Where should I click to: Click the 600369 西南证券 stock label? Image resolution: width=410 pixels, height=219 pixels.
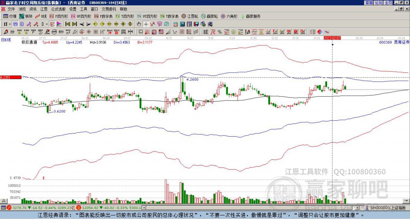coord(394,42)
